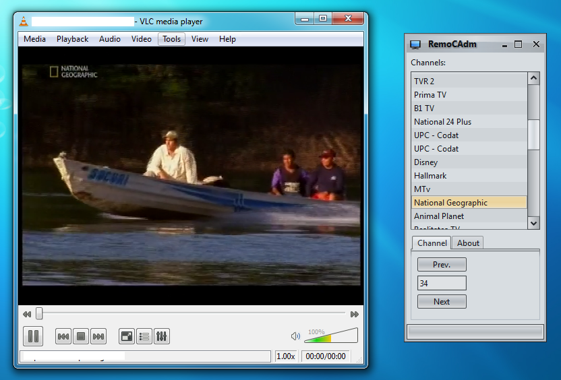Click the 1.00x playback speed indicator
The image size is (561, 380).
point(286,356)
